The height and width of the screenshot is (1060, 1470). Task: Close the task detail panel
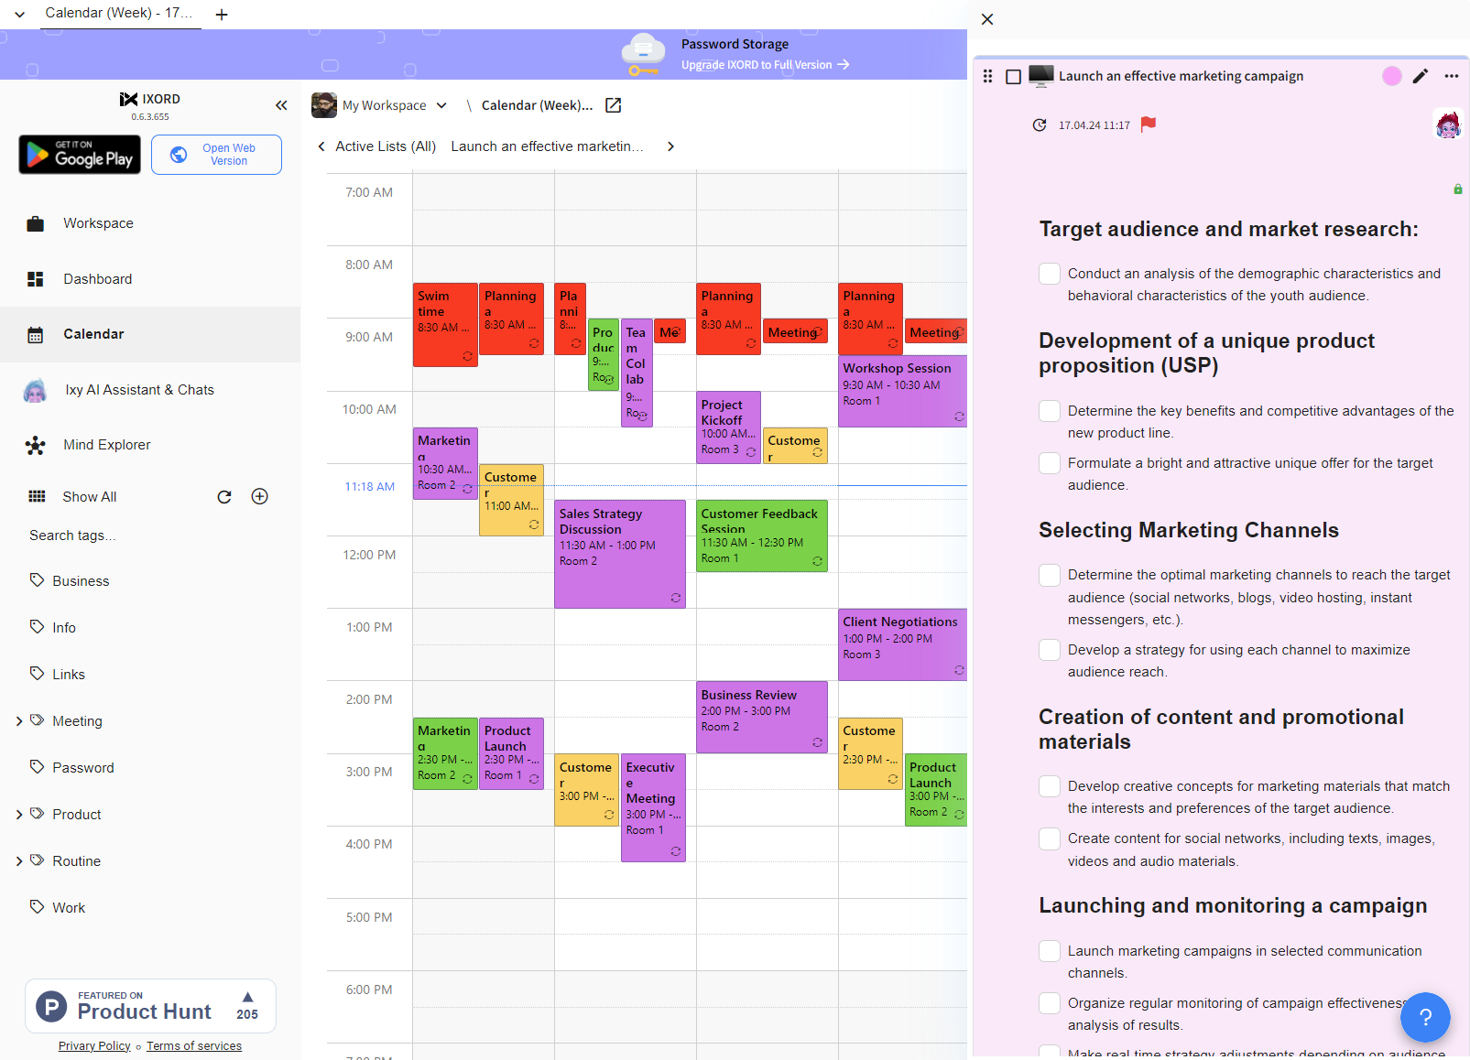coord(987,19)
